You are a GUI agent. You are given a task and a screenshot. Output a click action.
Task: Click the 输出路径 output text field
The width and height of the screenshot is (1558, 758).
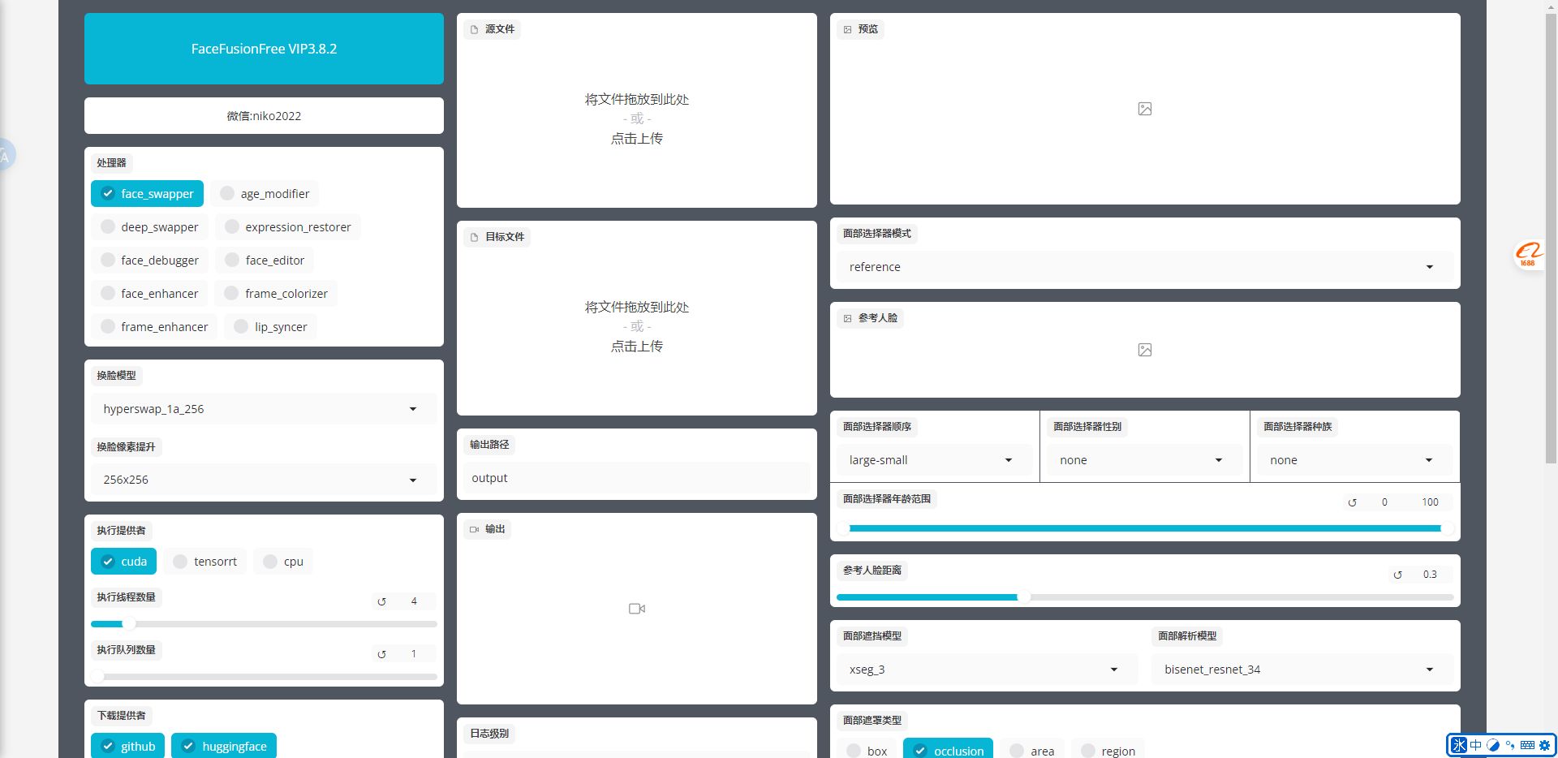click(637, 479)
